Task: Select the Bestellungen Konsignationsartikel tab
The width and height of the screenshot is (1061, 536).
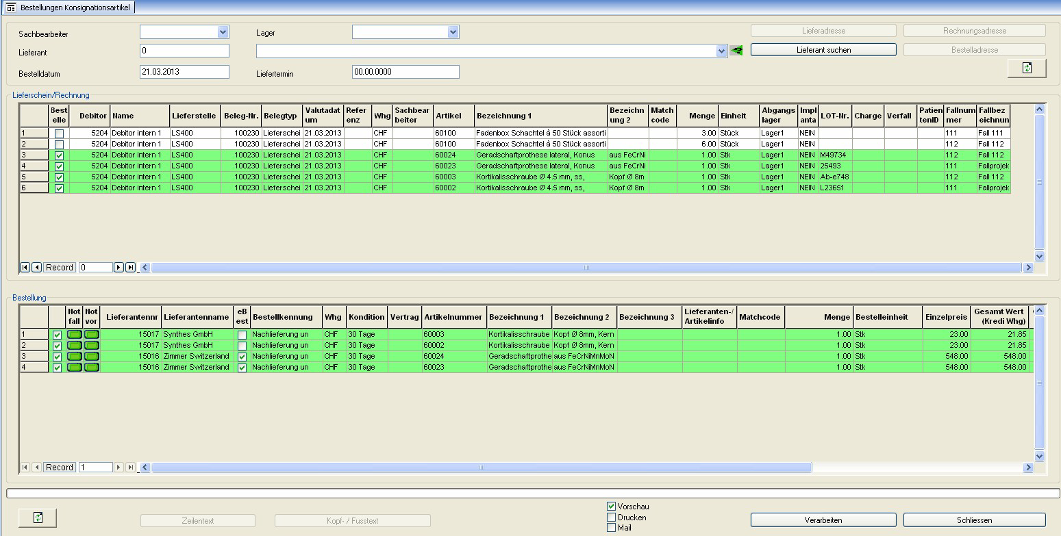Action: [x=68, y=8]
